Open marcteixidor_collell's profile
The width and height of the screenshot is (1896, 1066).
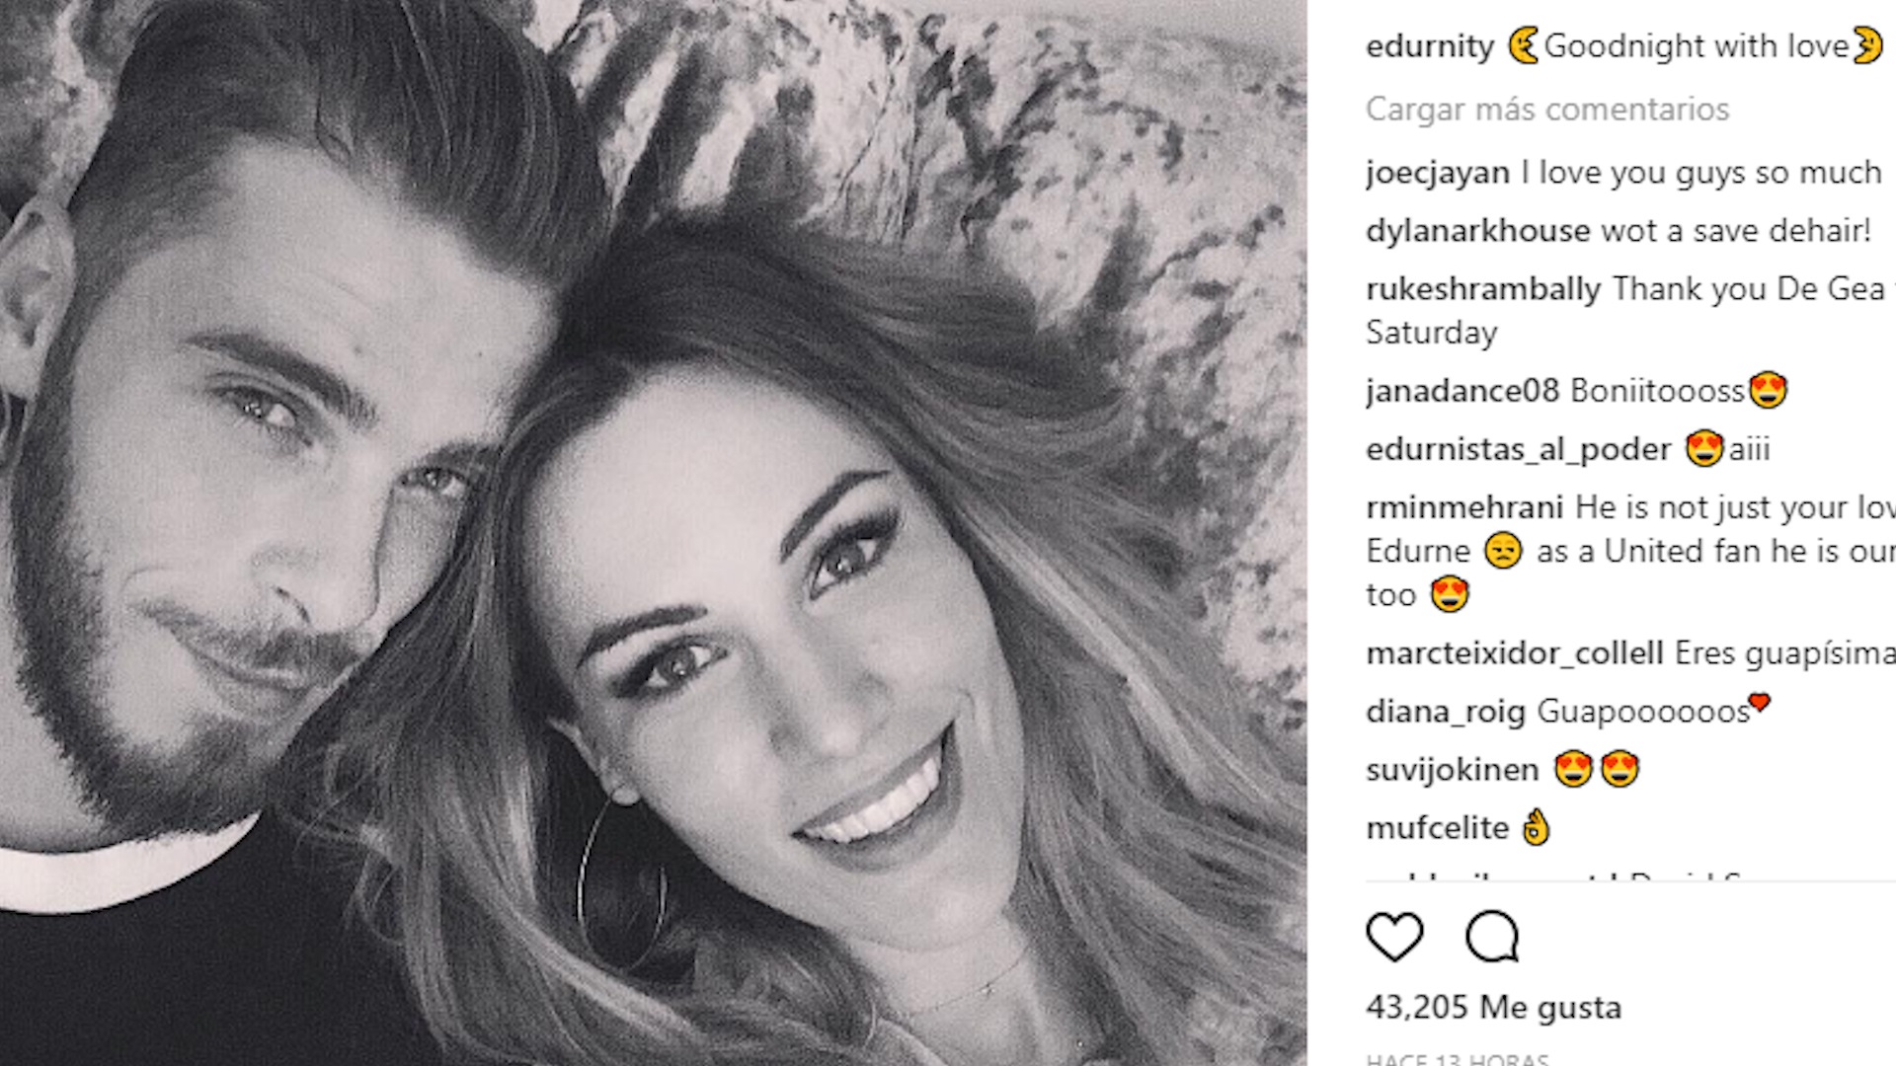click(x=1515, y=653)
